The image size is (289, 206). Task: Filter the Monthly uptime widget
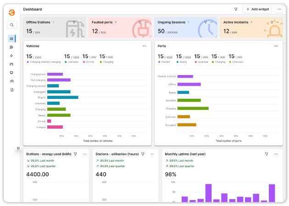(x=267, y=154)
